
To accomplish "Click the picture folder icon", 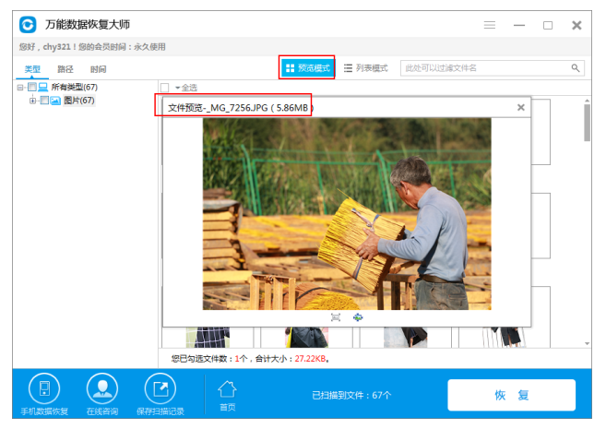I will pyautogui.click(x=55, y=101).
